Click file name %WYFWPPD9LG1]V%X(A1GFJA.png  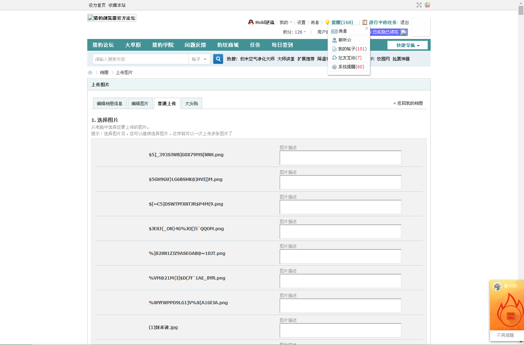[x=188, y=302]
